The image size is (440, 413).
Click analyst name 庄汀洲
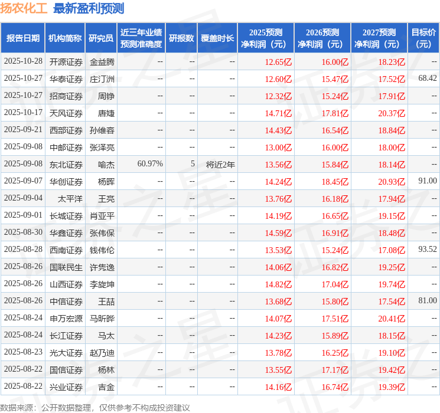(x=102, y=79)
